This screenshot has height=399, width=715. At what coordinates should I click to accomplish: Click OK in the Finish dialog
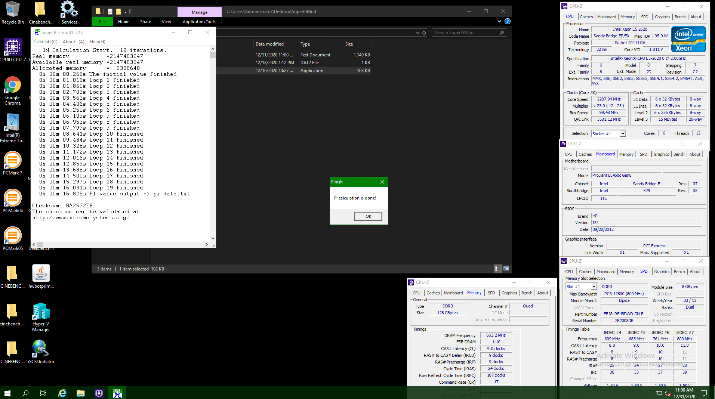pyautogui.click(x=368, y=216)
